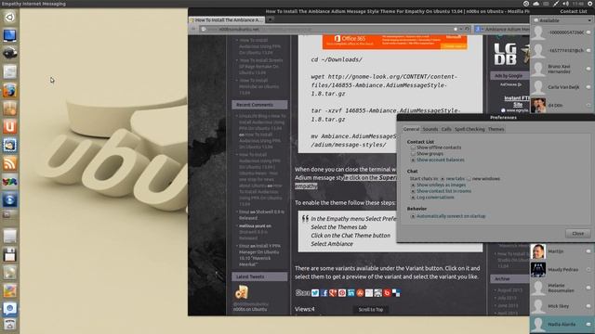Open the Firefox search engine dropdown

(x=479, y=29)
